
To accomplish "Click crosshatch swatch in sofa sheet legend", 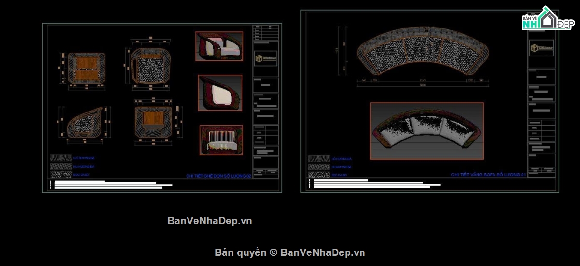I will click(x=319, y=167).
